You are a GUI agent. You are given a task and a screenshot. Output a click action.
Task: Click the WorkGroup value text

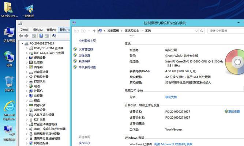click(173, 130)
